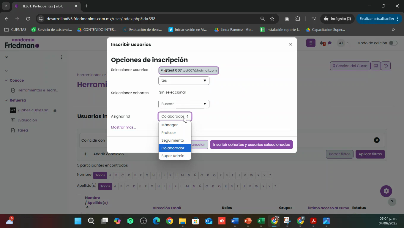This screenshot has height=228, width=404.
Task: Open browser zoom magnifier icon
Action: (262, 19)
